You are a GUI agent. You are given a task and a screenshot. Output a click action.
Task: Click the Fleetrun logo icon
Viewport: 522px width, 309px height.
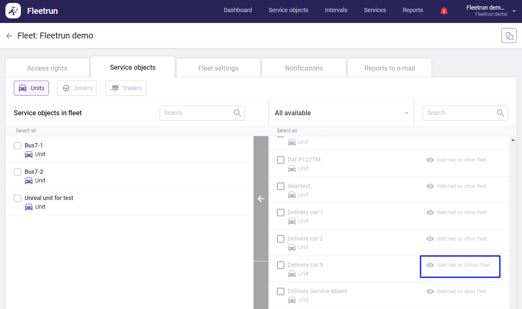(13, 10)
